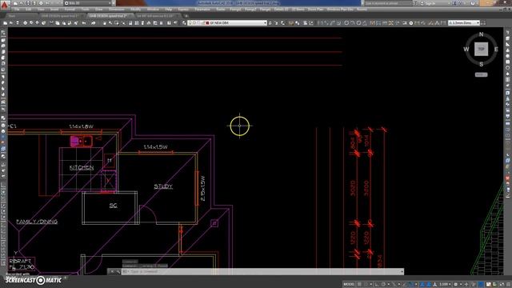Toggle object snap tracking in status bar
Viewport: 512px width, 288px height.
pyautogui.click(x=406, y=285)
